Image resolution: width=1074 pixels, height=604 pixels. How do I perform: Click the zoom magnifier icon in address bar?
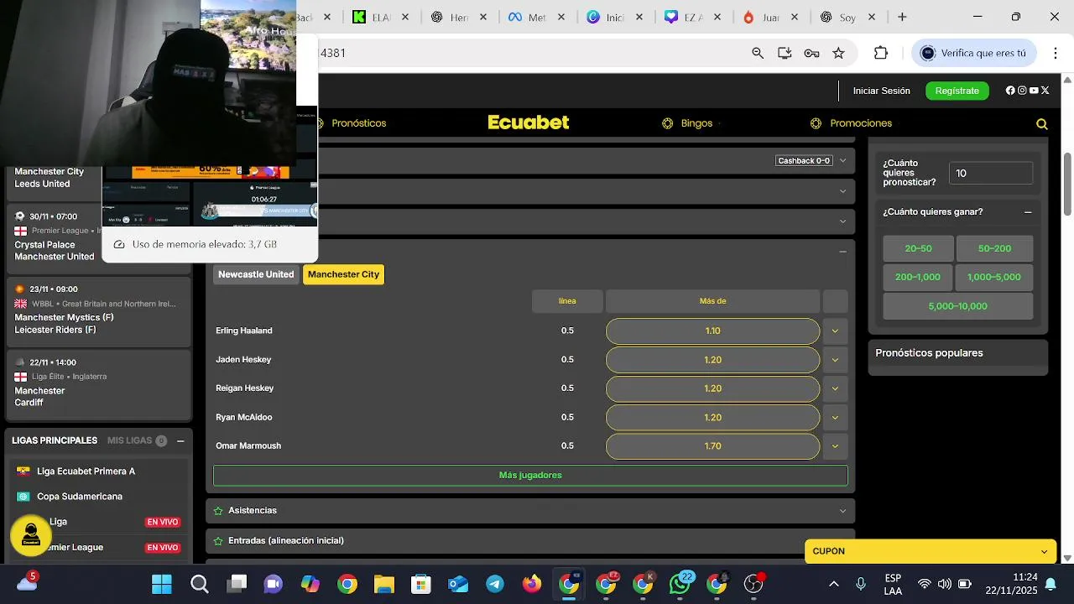pyautogui.click(x=758, y=53)
